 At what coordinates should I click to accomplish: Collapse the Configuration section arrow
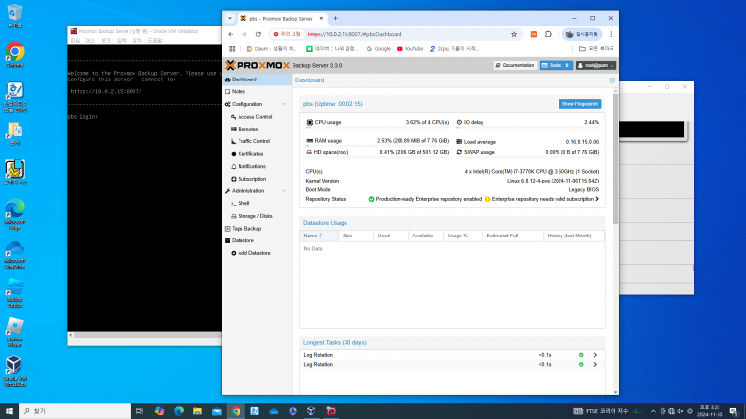pyautogui.click(x=284, y=104)
